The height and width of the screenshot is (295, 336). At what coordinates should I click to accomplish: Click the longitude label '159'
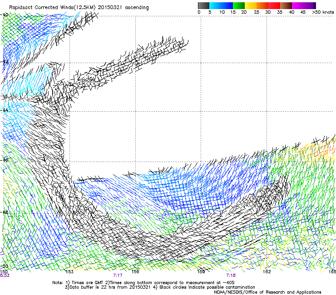tap(201, 272)
